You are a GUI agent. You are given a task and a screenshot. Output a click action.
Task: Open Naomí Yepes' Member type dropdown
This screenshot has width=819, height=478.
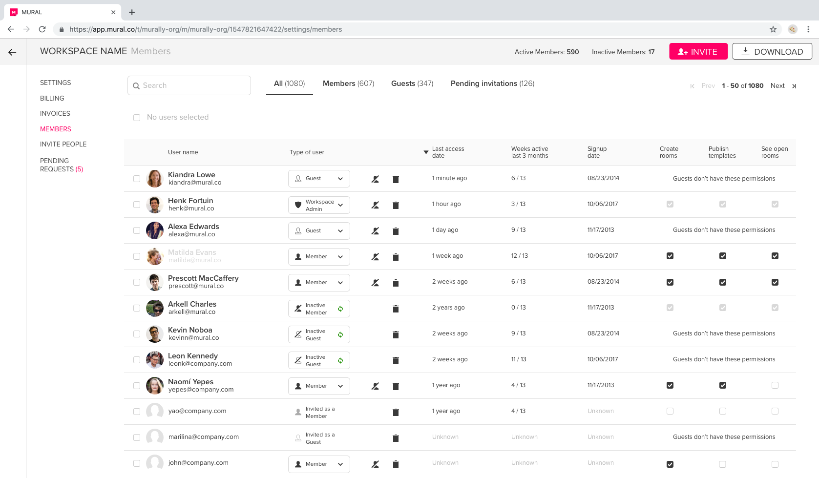[x=319, y=386]
